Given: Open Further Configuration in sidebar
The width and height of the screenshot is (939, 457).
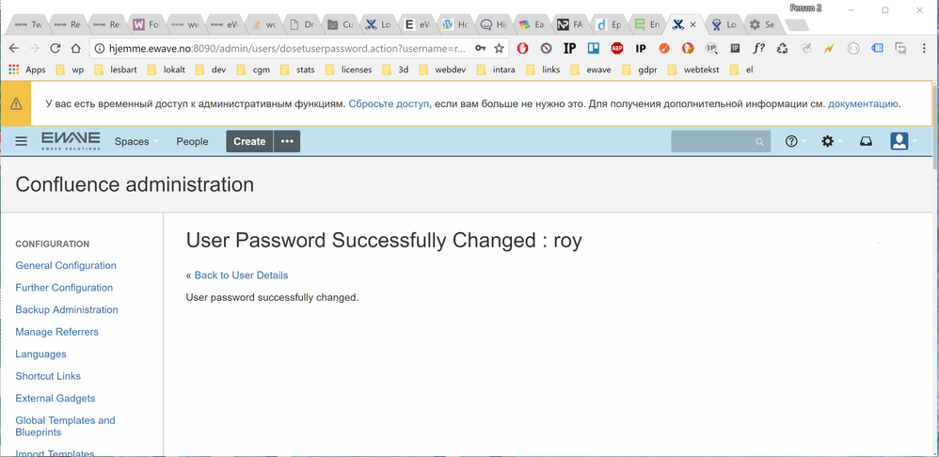Looking at the screenshot, I should point(64,288).
